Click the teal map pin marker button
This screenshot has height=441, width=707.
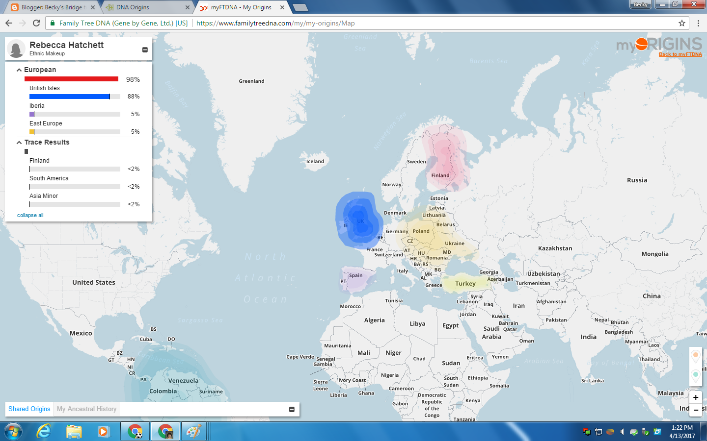click(696, 376)
